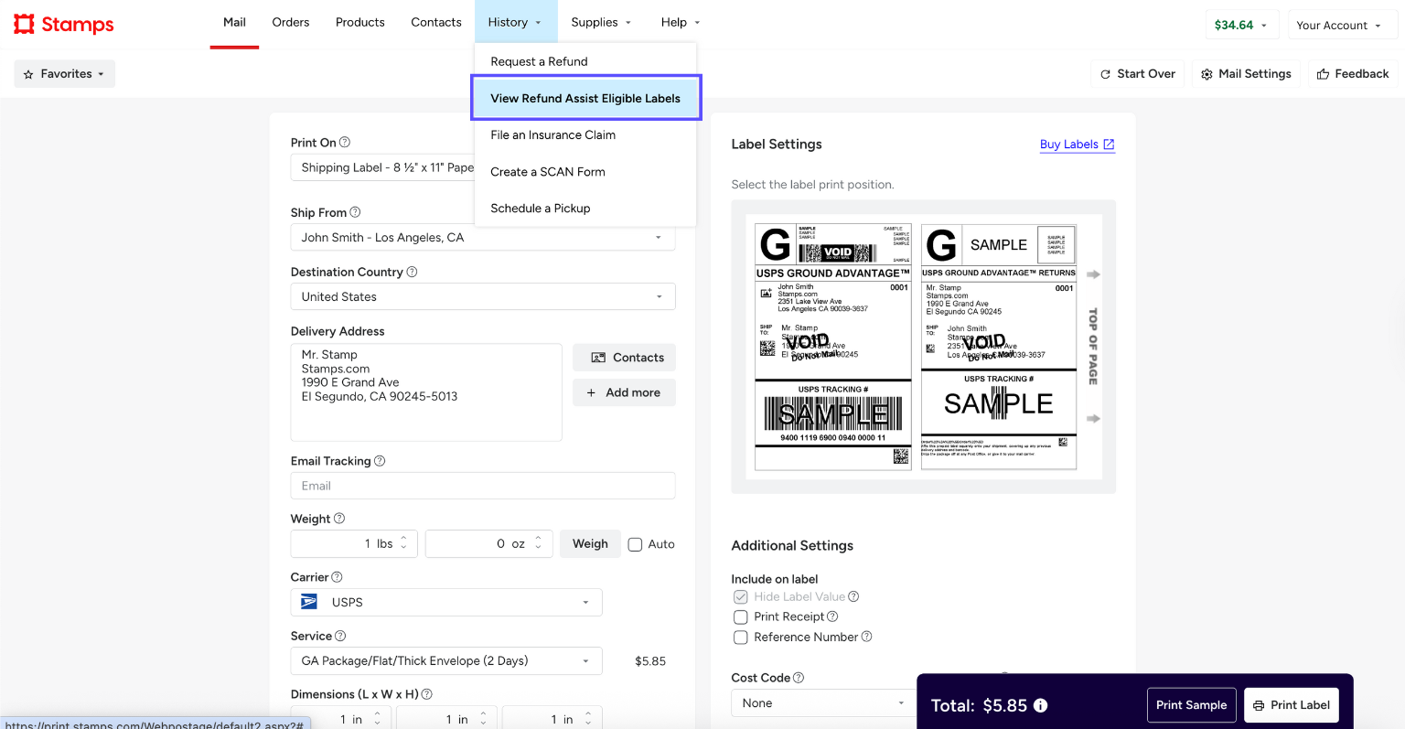Click the Print Receipt help icon
The height and width of the screenshot is (729, 1405).
pos(832,616)
